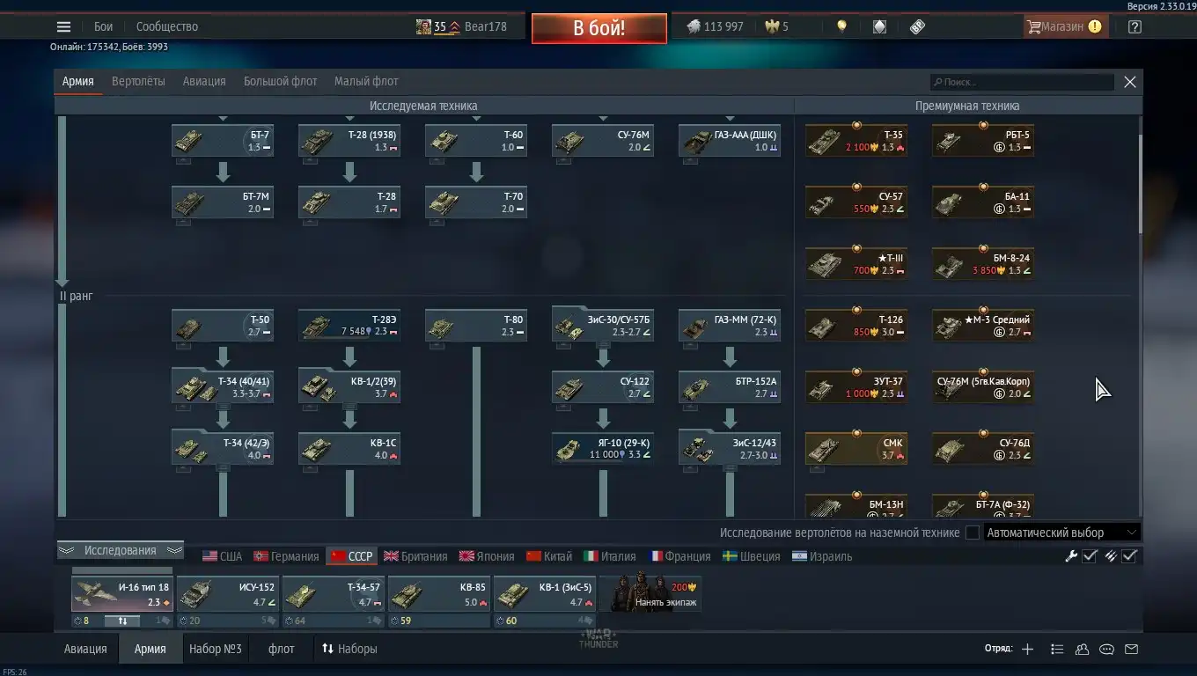Image resolution: width=1197 pixels, height=676 pixels.
Task: Select the СМК premium heavy tank
Action: [856, 449]
